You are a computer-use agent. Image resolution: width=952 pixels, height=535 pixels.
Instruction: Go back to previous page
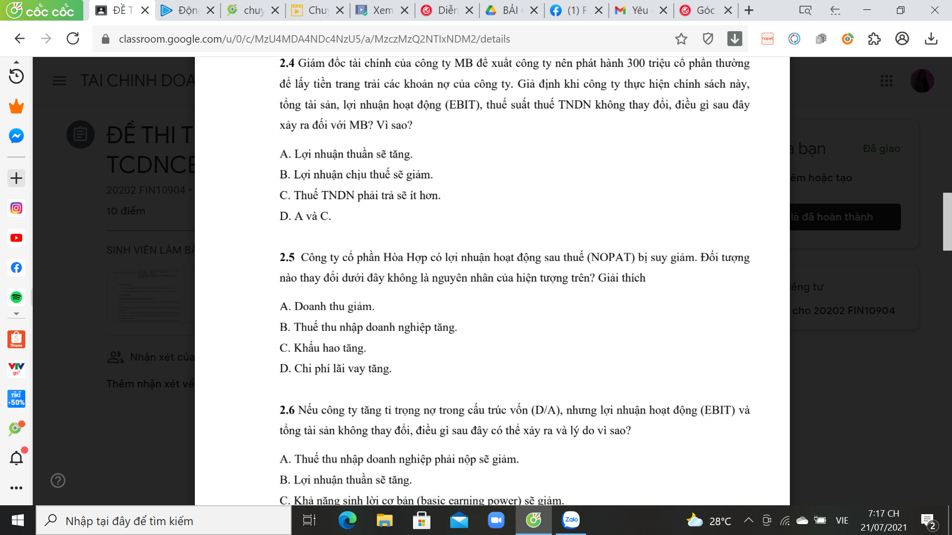pos(19,39)
